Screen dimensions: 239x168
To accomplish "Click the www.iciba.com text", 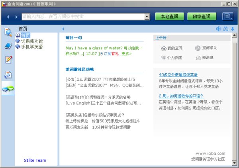I will tap(210, 154).
